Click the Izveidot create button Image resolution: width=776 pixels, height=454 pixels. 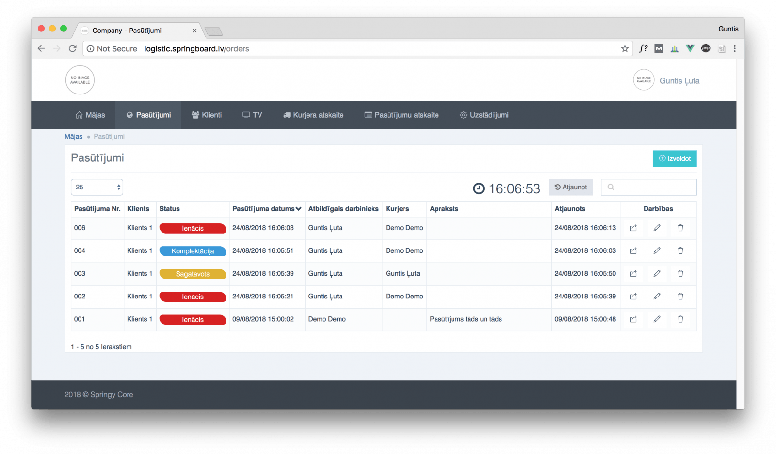pyautogui.click(x=675, y=159)
